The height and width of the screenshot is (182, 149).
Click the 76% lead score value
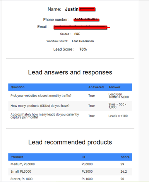pos(83,49)
